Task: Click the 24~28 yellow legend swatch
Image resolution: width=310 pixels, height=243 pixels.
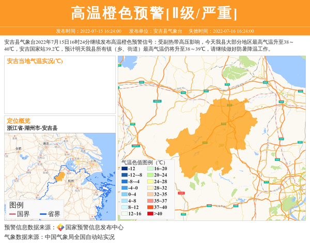Action: [150, 182]
